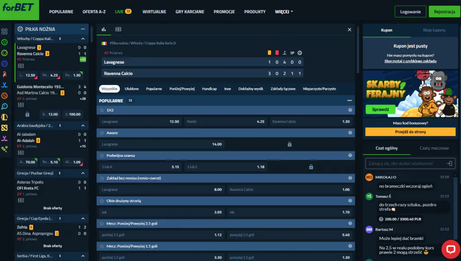Image resolution: width=461 pixels, height=261 pixels.
Task: Click the chat message input field
Action: pyautogui.click(x=403, y=164)
